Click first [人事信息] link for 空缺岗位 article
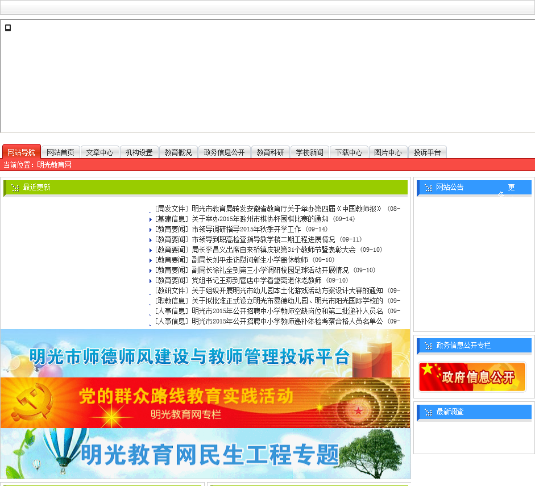The image size is (535, 486). coord(172,311)
